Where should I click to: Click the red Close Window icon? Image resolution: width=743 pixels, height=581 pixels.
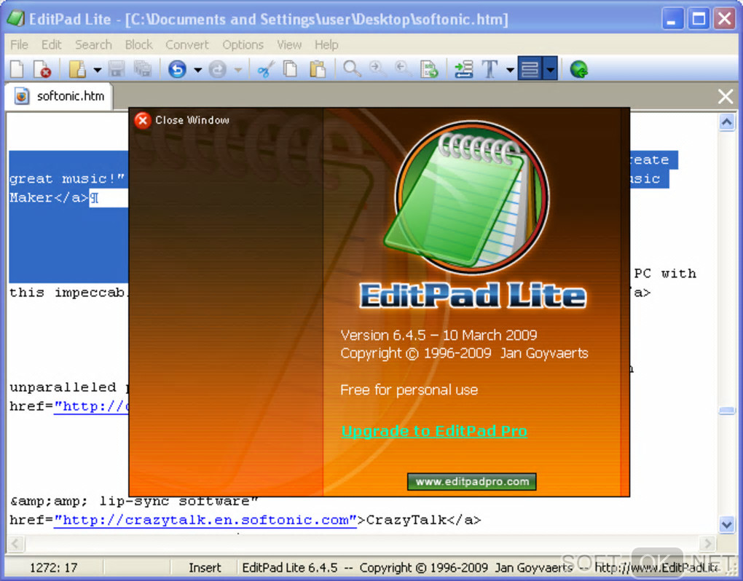click(142, 120)
